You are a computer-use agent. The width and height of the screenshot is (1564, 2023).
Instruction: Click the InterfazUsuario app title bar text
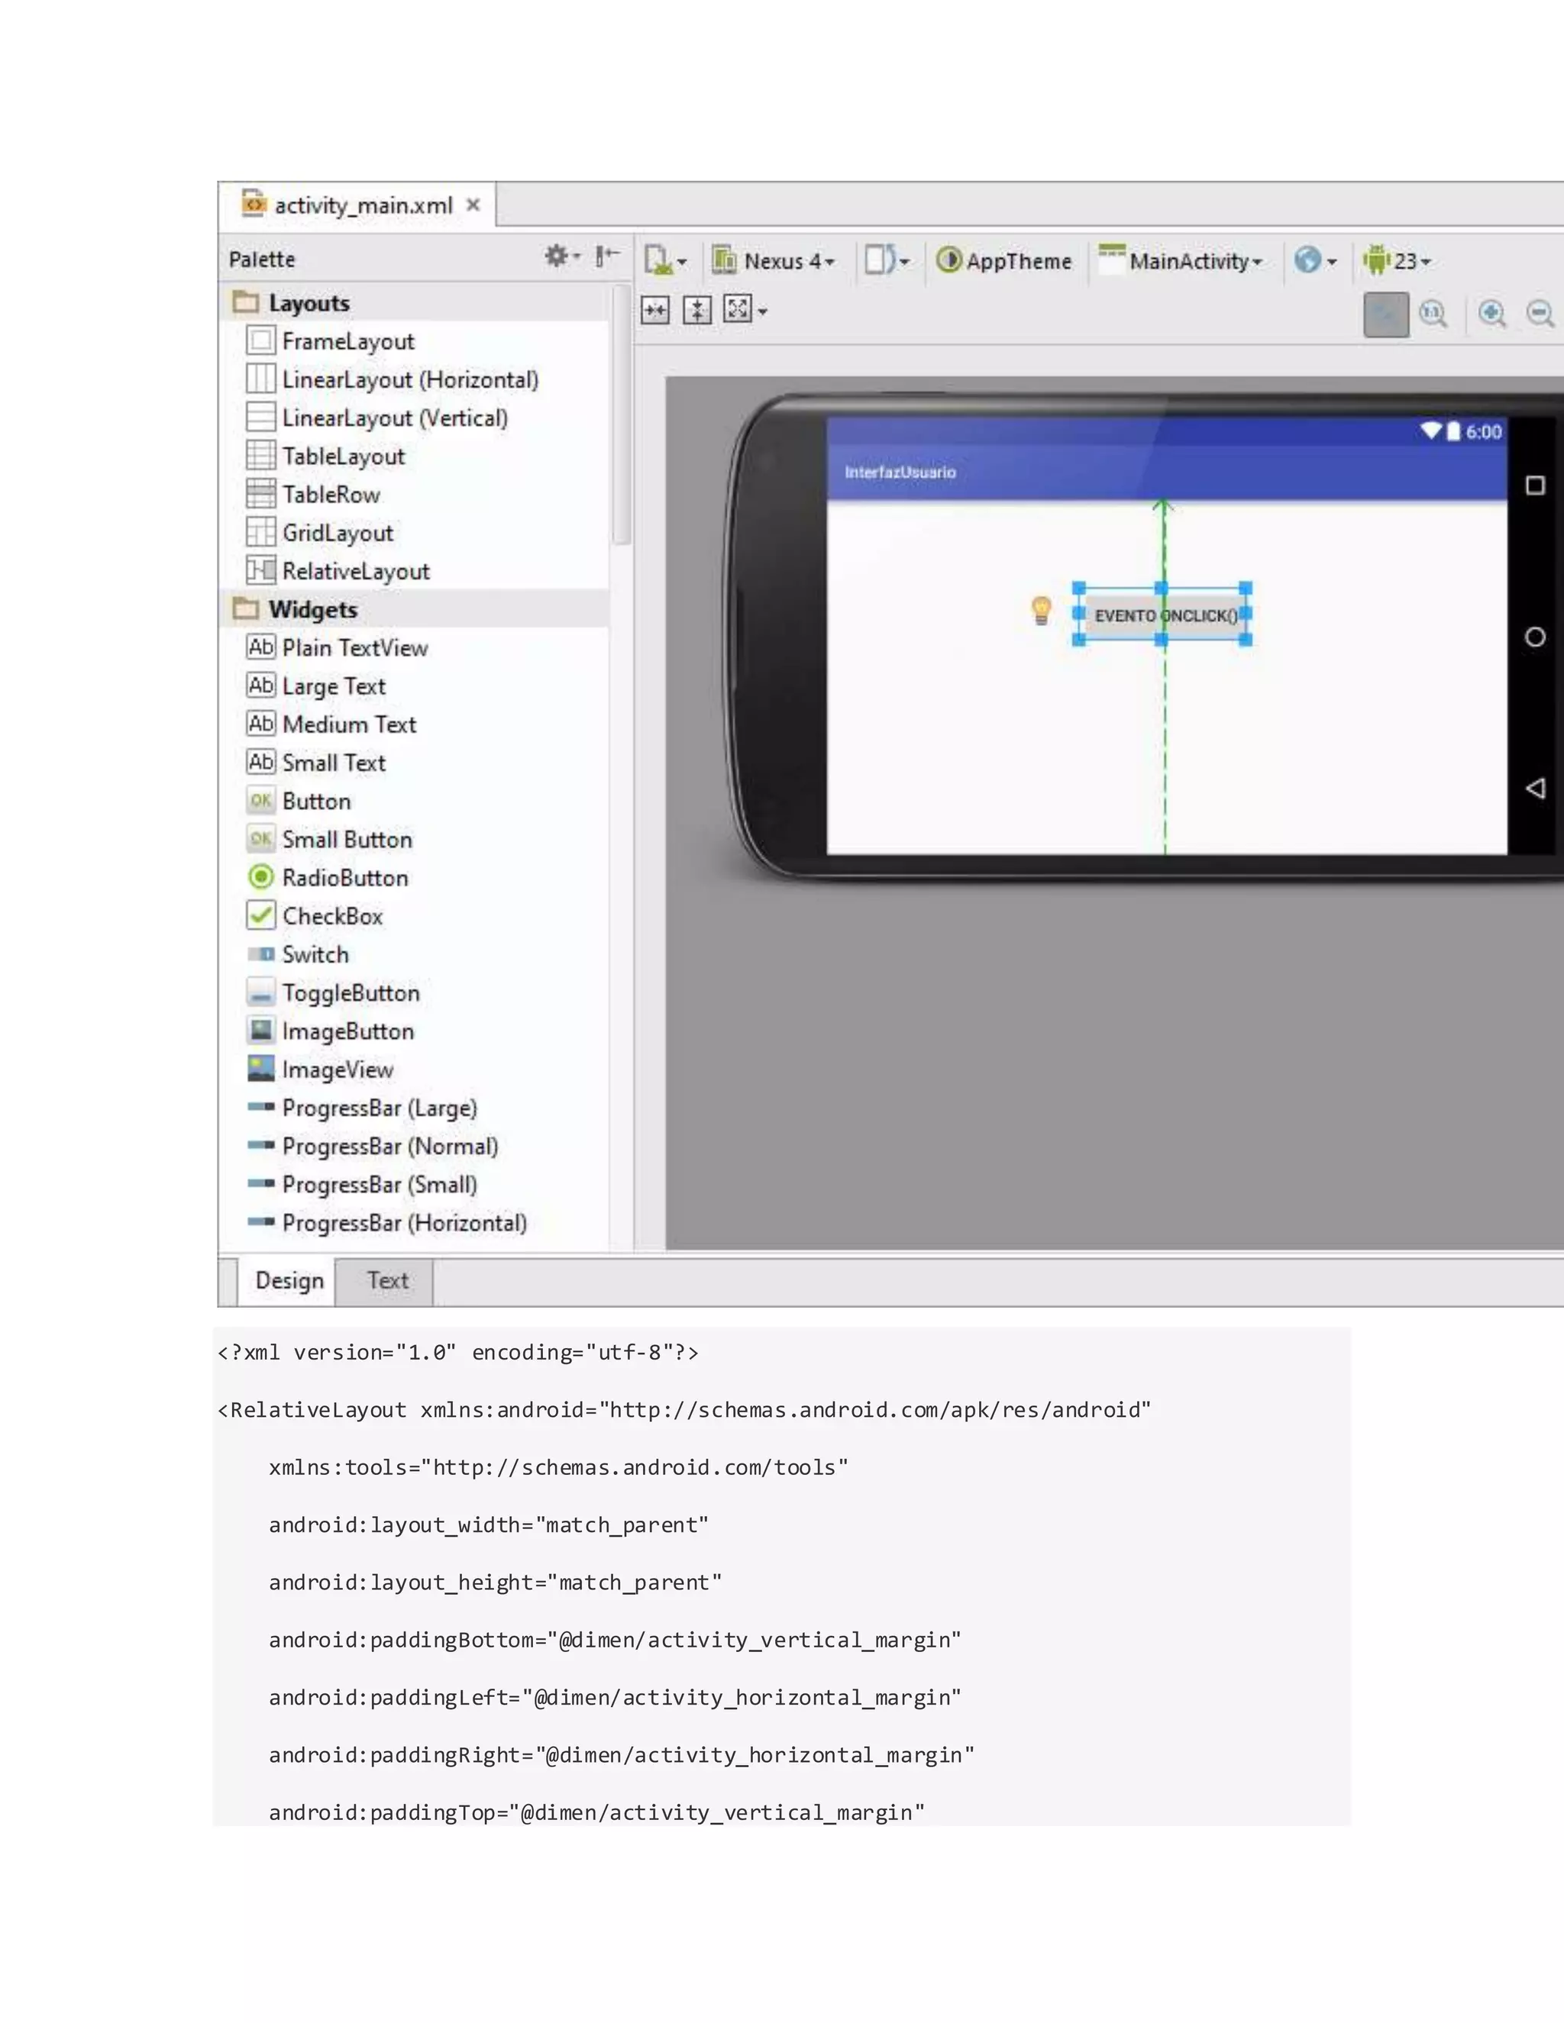point(900,473)
